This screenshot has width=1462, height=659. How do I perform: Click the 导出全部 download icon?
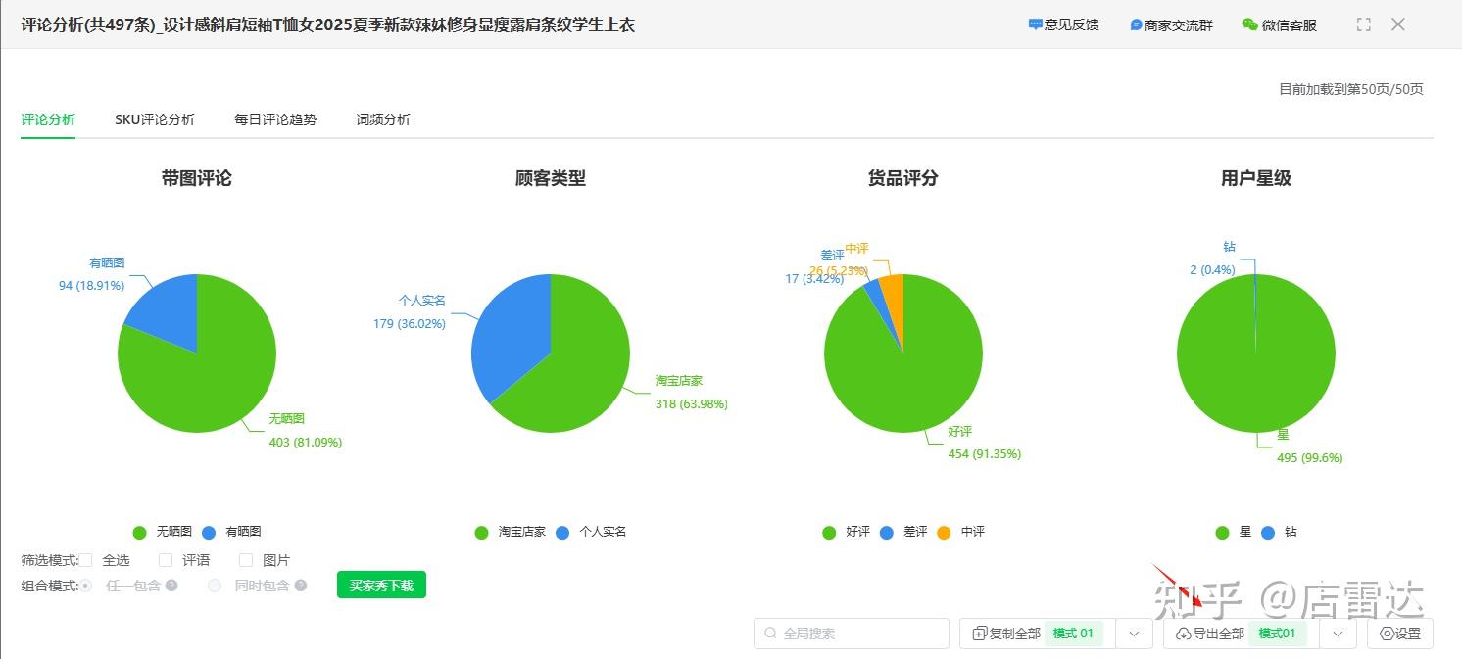pyautogui.click(x=1183, y=634)
